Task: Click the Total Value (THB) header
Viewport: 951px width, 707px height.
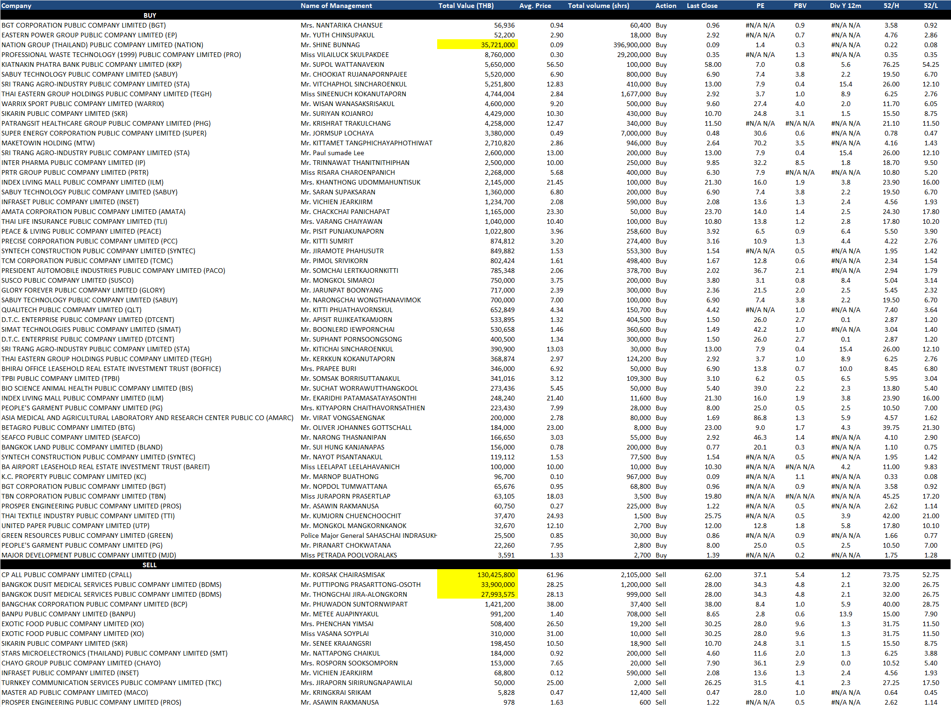Action: 466,6
